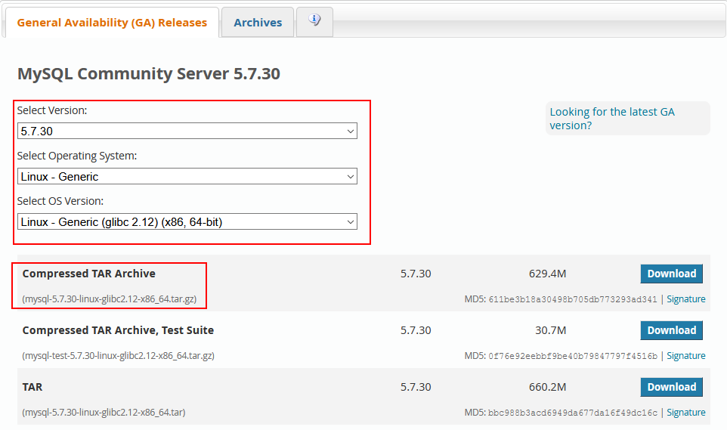
Task: Switch to the Archives tab
Action: point(258,22)
